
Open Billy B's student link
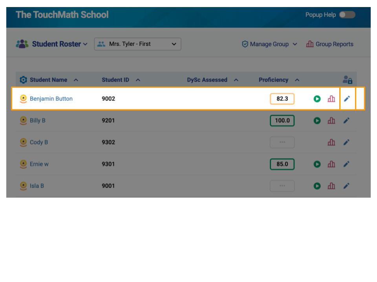click(38, 120)
